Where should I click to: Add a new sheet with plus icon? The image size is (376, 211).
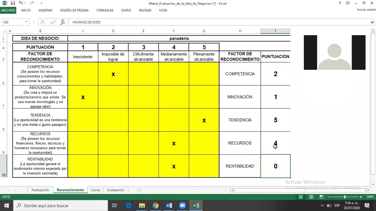coord(140,190)
